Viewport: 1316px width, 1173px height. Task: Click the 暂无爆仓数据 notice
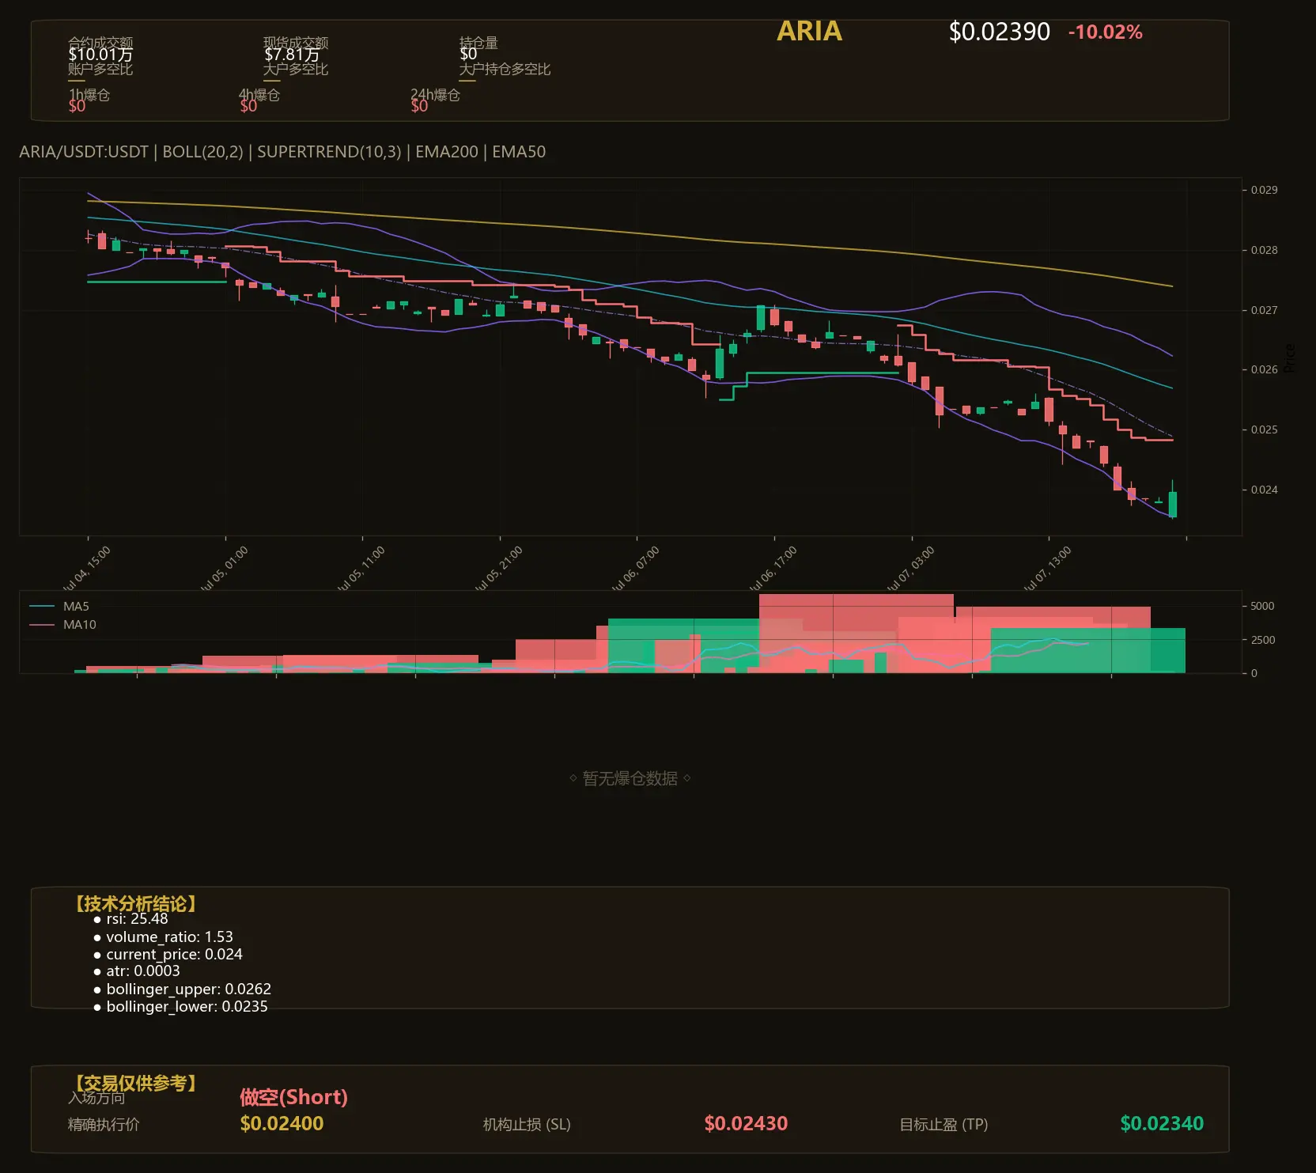(x=630, y=778)
